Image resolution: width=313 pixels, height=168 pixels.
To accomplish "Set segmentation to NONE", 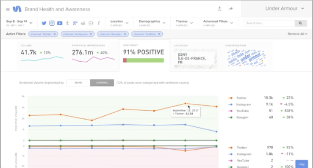I will tap(78, 83).
